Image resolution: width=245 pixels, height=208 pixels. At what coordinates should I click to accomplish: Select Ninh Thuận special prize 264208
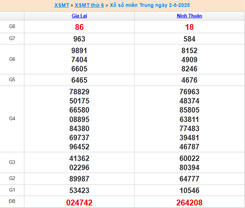tap(189, 203)
